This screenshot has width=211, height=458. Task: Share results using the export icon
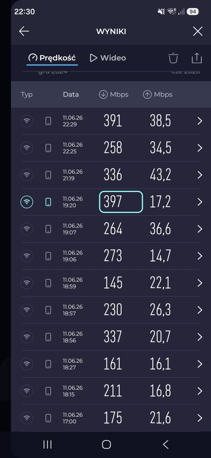197,58
